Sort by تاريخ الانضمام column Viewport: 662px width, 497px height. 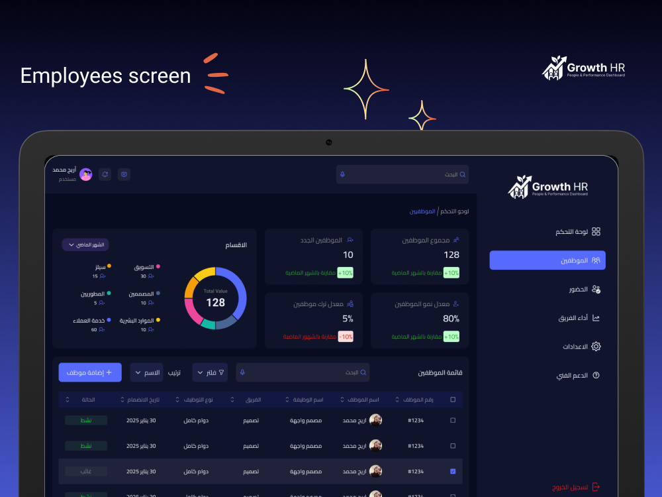pyautogui.click(x=122, y=400)
